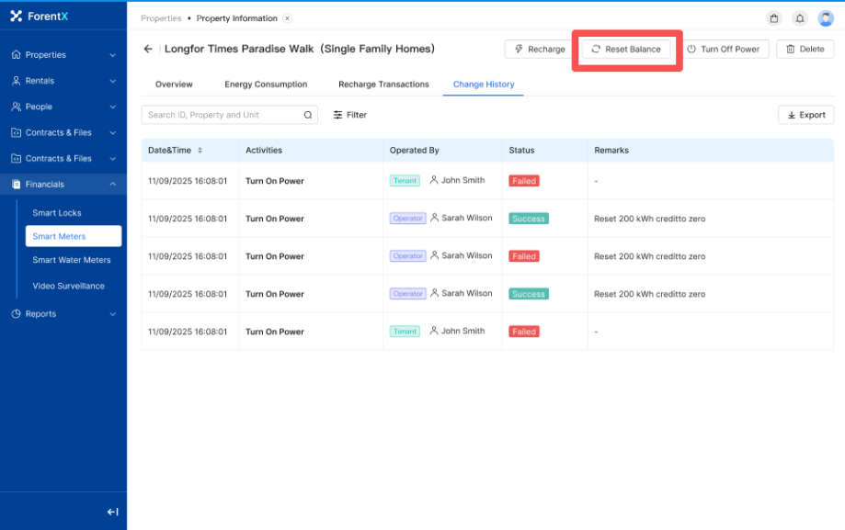Open the Filter options

349,115
